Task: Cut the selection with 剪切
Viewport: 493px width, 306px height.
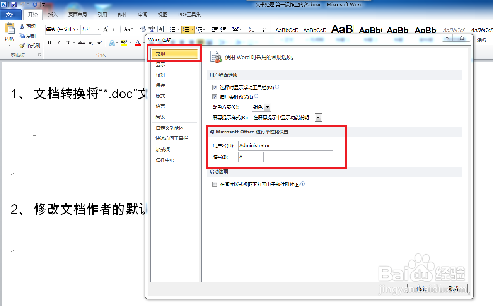Action: click(x=27, y=26)
